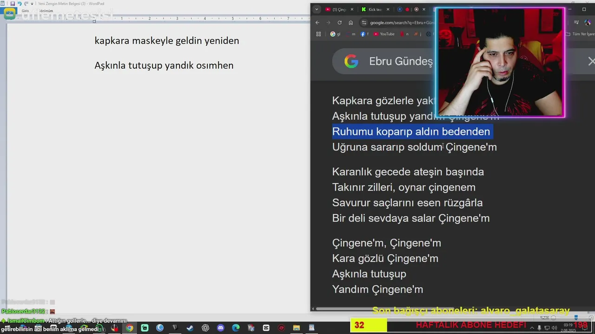Screen dimensions: 595x334
Task: Open Microsoft Edge from the taskbar
Action: [236, 328]
